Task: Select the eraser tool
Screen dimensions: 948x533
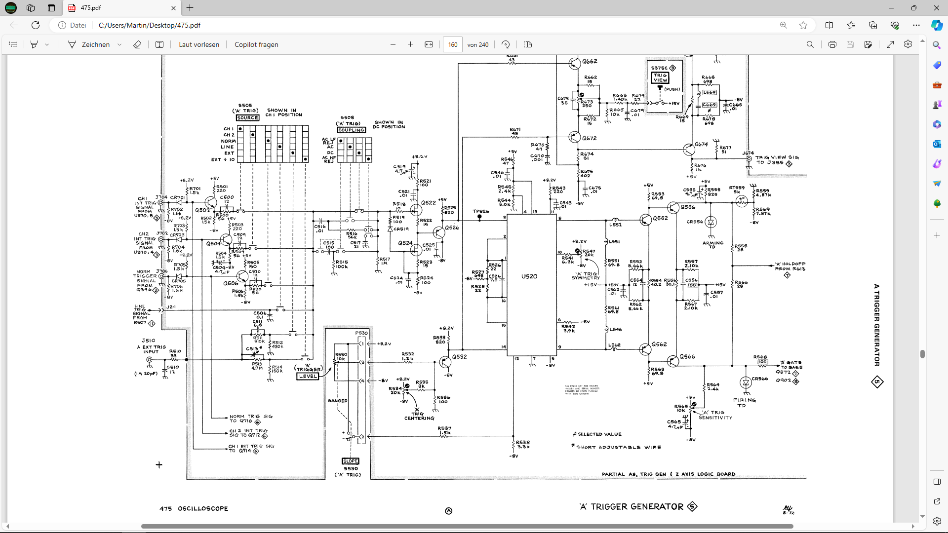Action: point(137,44)
